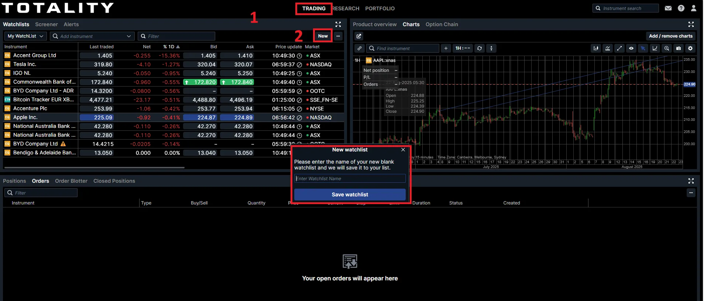The image size is (704, 301).
Task: Click the watchlist horizontal scrollbar
Action: 94,167
